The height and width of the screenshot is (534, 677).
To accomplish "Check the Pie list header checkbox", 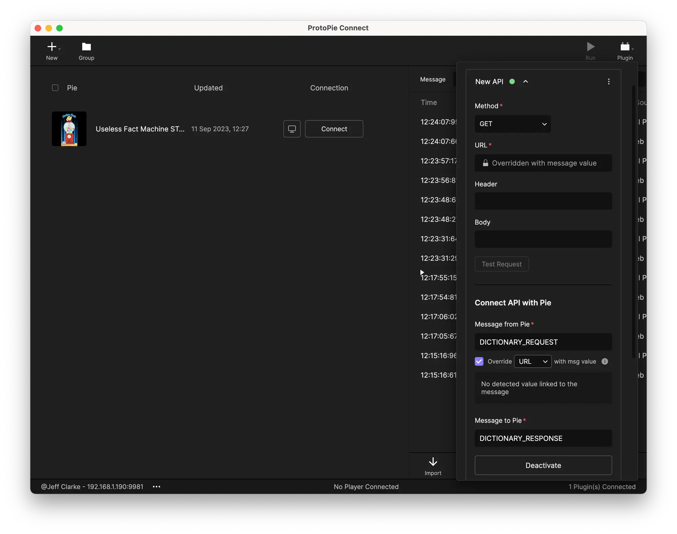I will 54,87.
